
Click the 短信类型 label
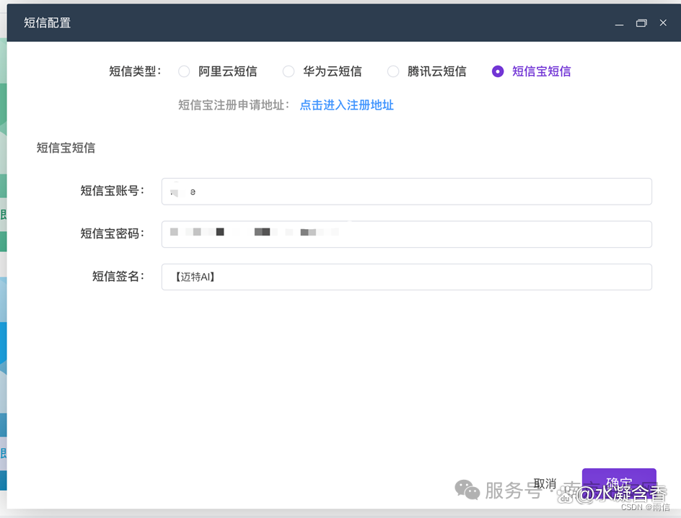(135, 71)
